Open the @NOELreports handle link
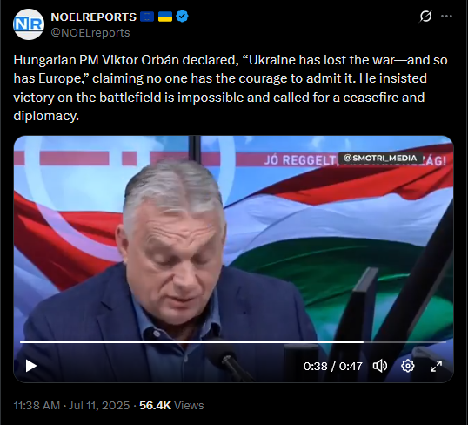The width and height of the screenshot is (468, 425). coord(90,32)
